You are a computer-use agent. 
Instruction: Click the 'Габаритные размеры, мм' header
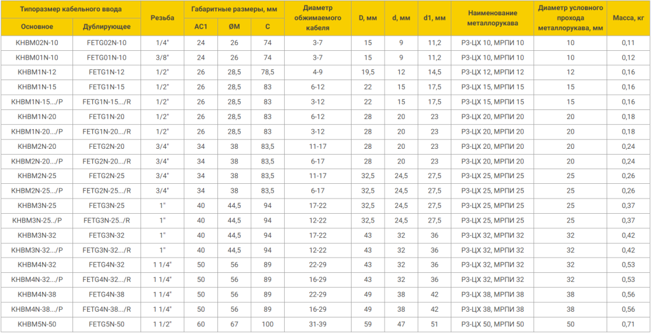pos(234,10)
